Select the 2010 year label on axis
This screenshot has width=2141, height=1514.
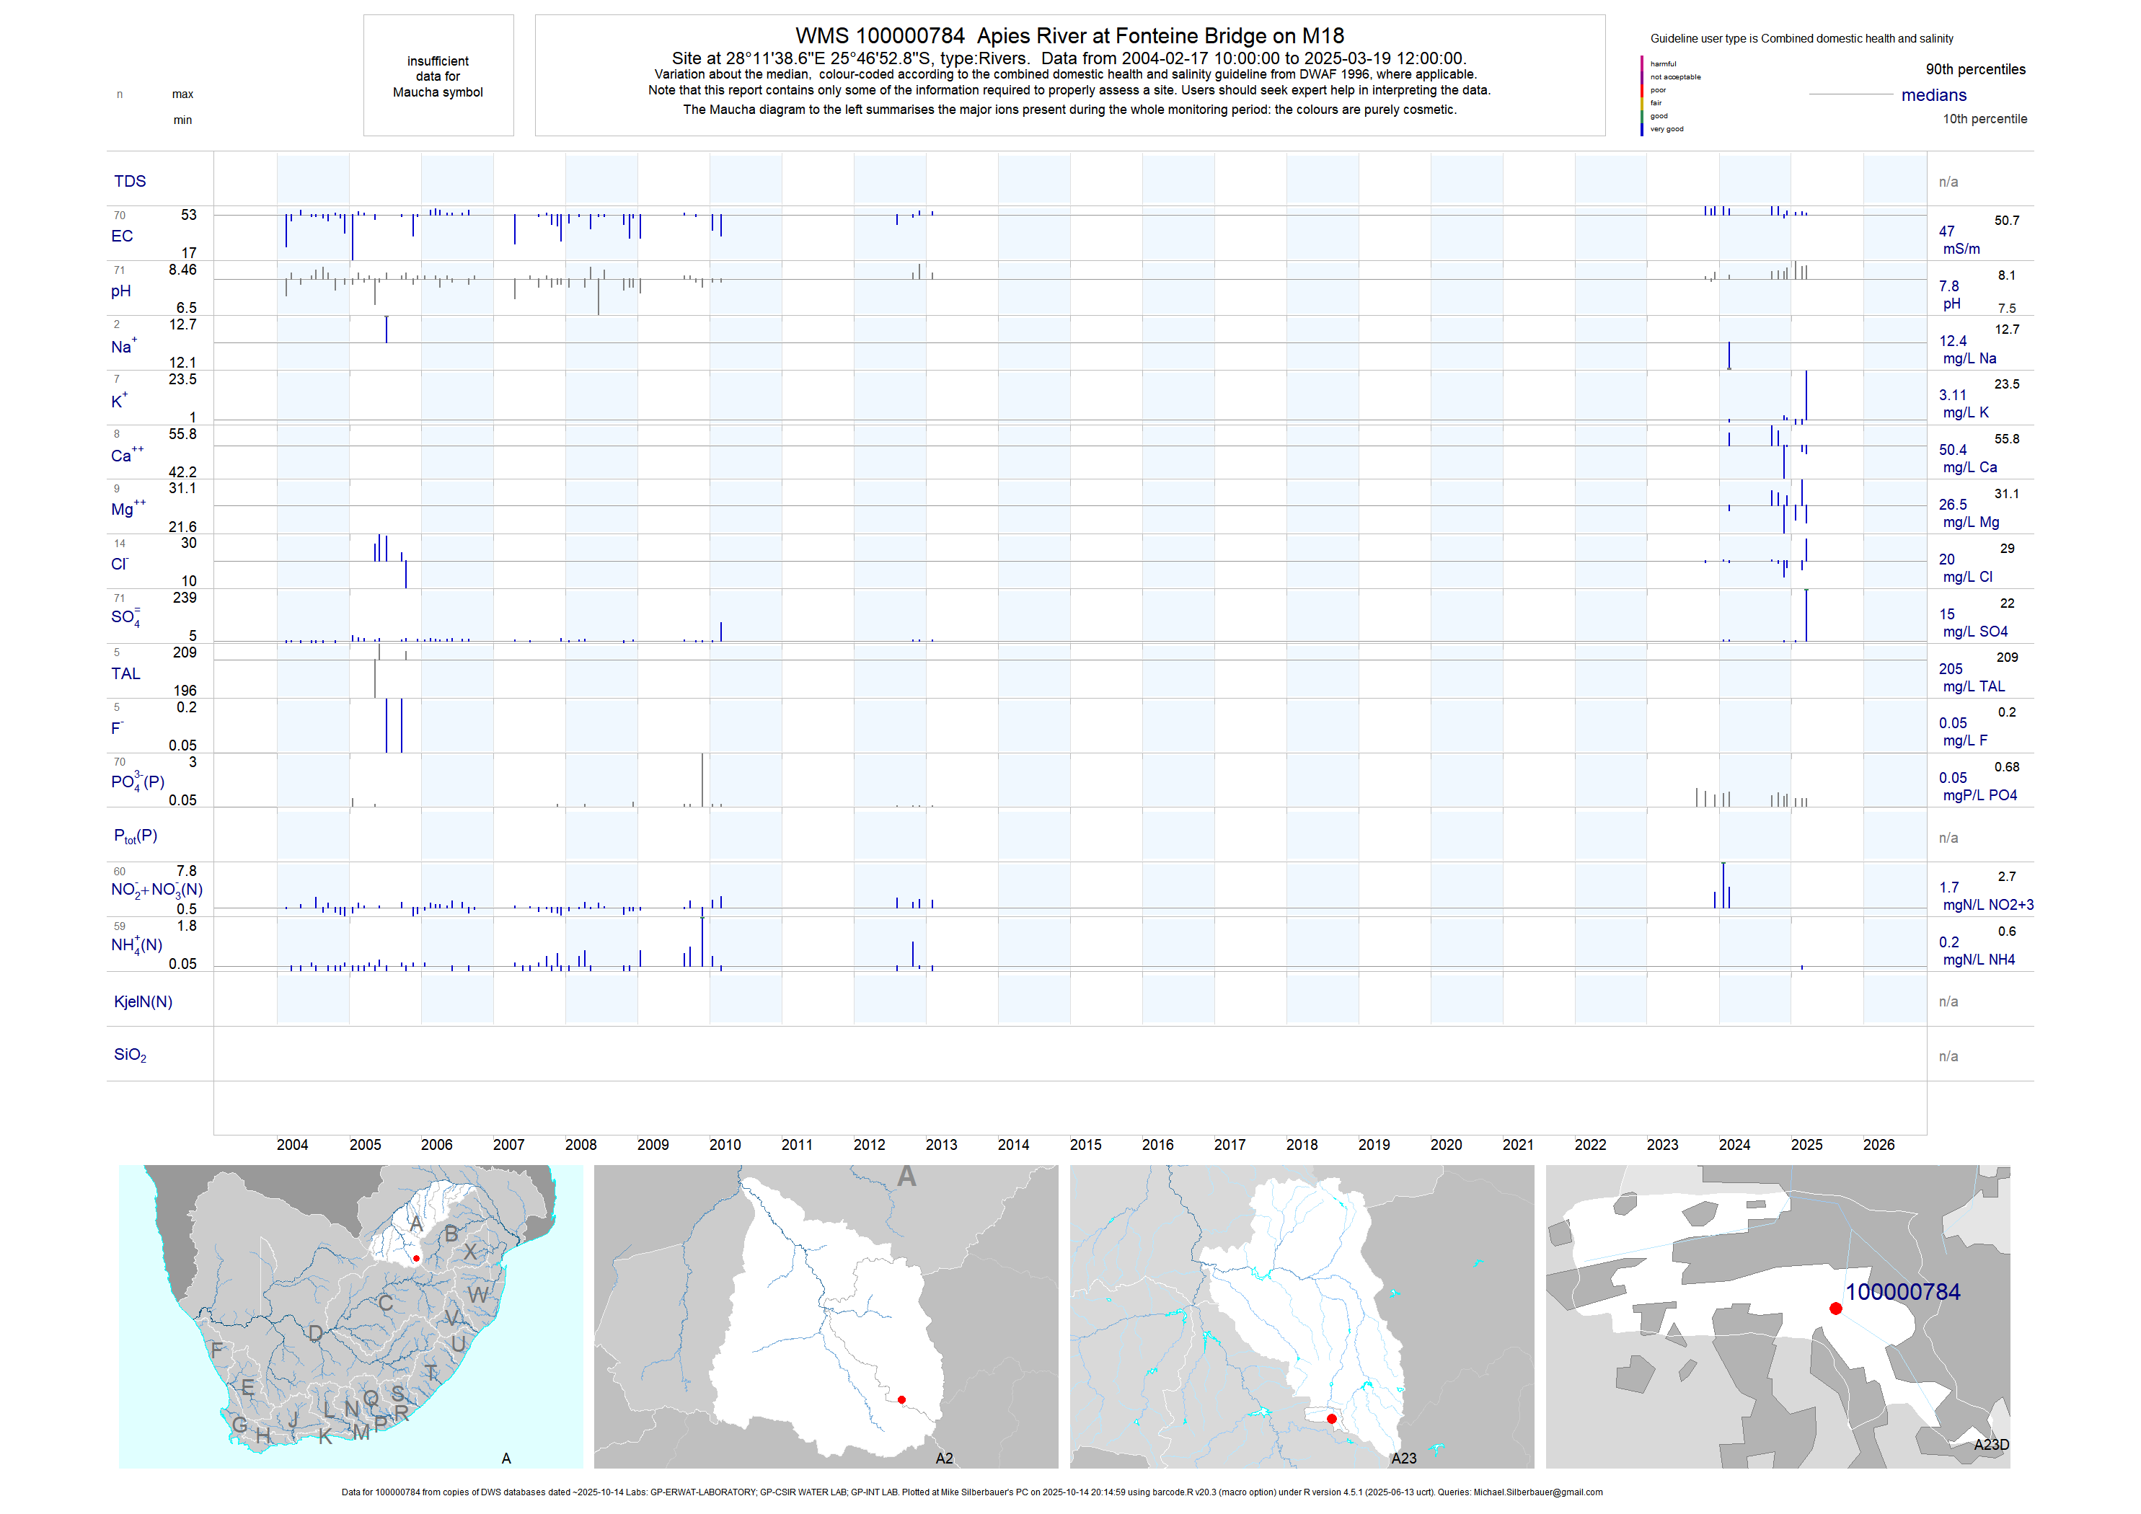[x=725, y=1145]
